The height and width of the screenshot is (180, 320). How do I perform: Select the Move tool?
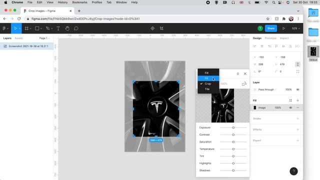15,28
